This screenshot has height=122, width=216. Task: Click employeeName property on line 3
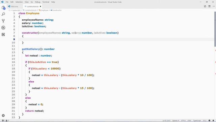(x=33, y=20)
